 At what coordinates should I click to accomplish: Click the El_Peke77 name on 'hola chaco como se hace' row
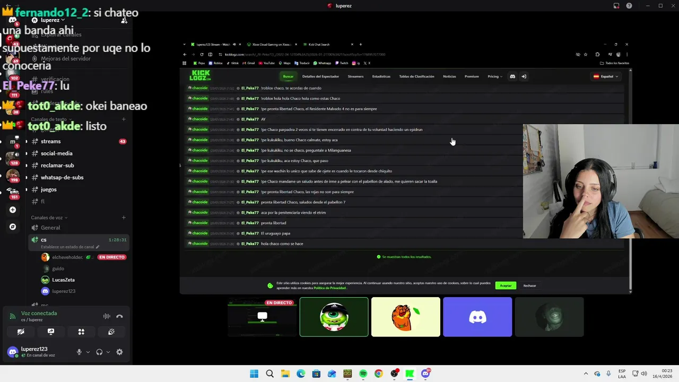[x=250, y=244]
